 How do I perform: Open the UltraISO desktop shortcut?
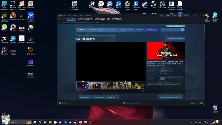point(13,28)
